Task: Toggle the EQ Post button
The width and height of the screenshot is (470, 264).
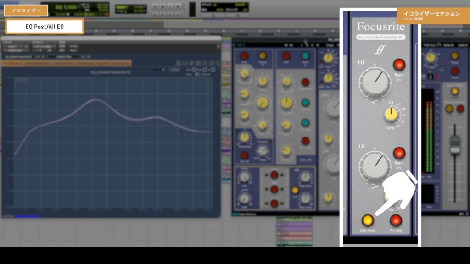Action: click(x=367, y=220)
